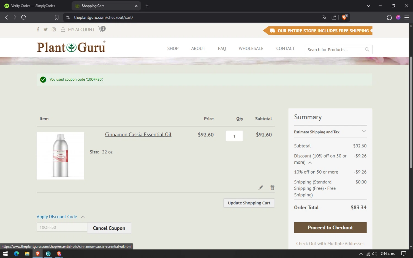
Task: Go back with browser back arrow
Action: (7, 17)
